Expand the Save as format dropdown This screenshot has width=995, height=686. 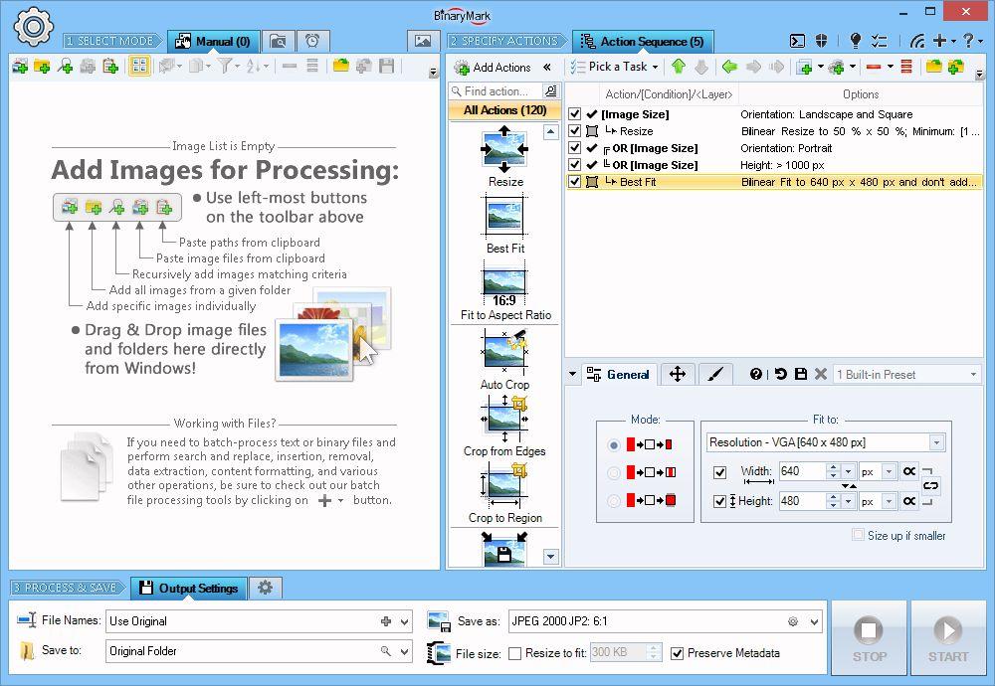pos(814,621)
